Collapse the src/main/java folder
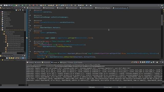Viewport: 164px width, 92px height. [3, 34]
